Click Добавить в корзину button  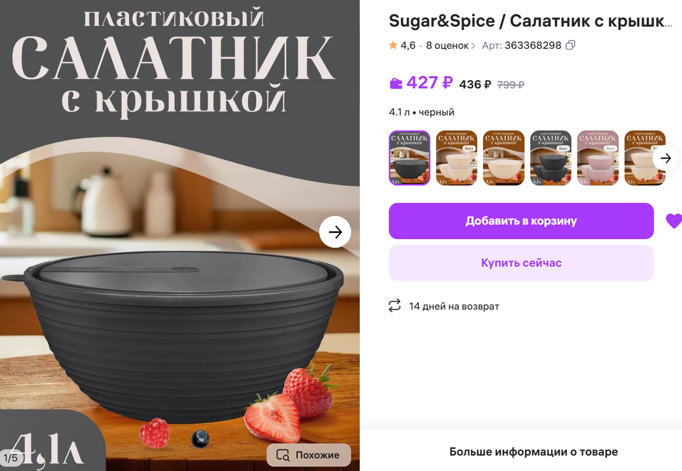[x=521, y=221]
